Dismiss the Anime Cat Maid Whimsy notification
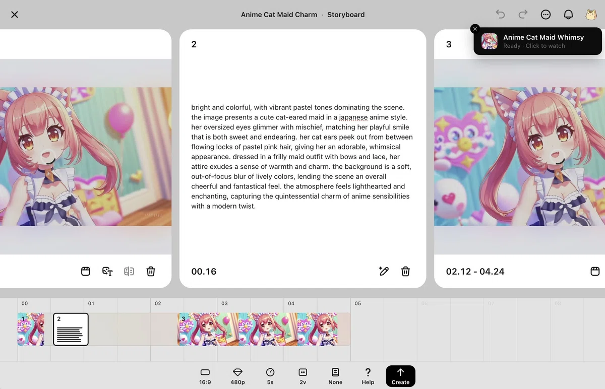The image size is (605, 389). click(475, 29)
